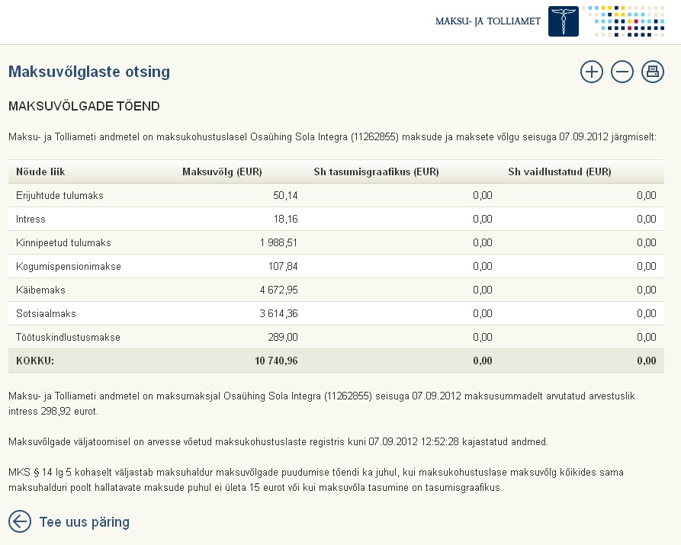Click the total 10 740,96

276,361
